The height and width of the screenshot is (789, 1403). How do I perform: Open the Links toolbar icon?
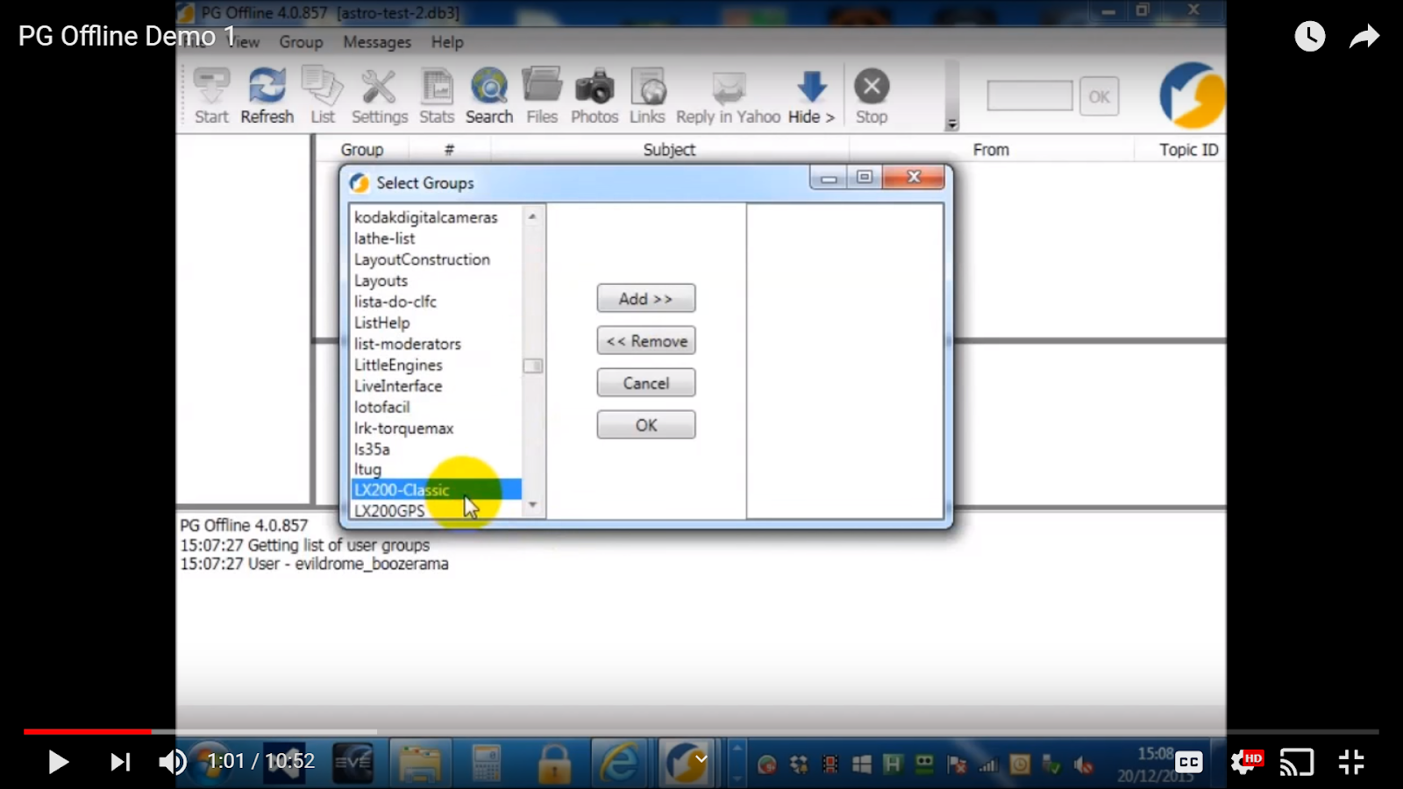click(647, 96)
